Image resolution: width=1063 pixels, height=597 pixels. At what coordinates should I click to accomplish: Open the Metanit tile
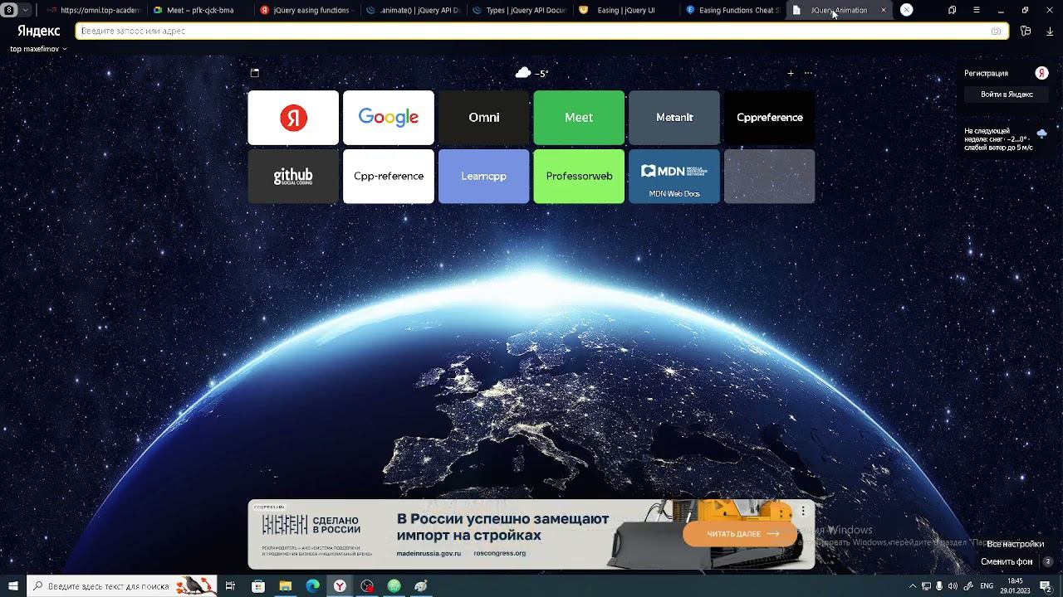tap(674, 118)
